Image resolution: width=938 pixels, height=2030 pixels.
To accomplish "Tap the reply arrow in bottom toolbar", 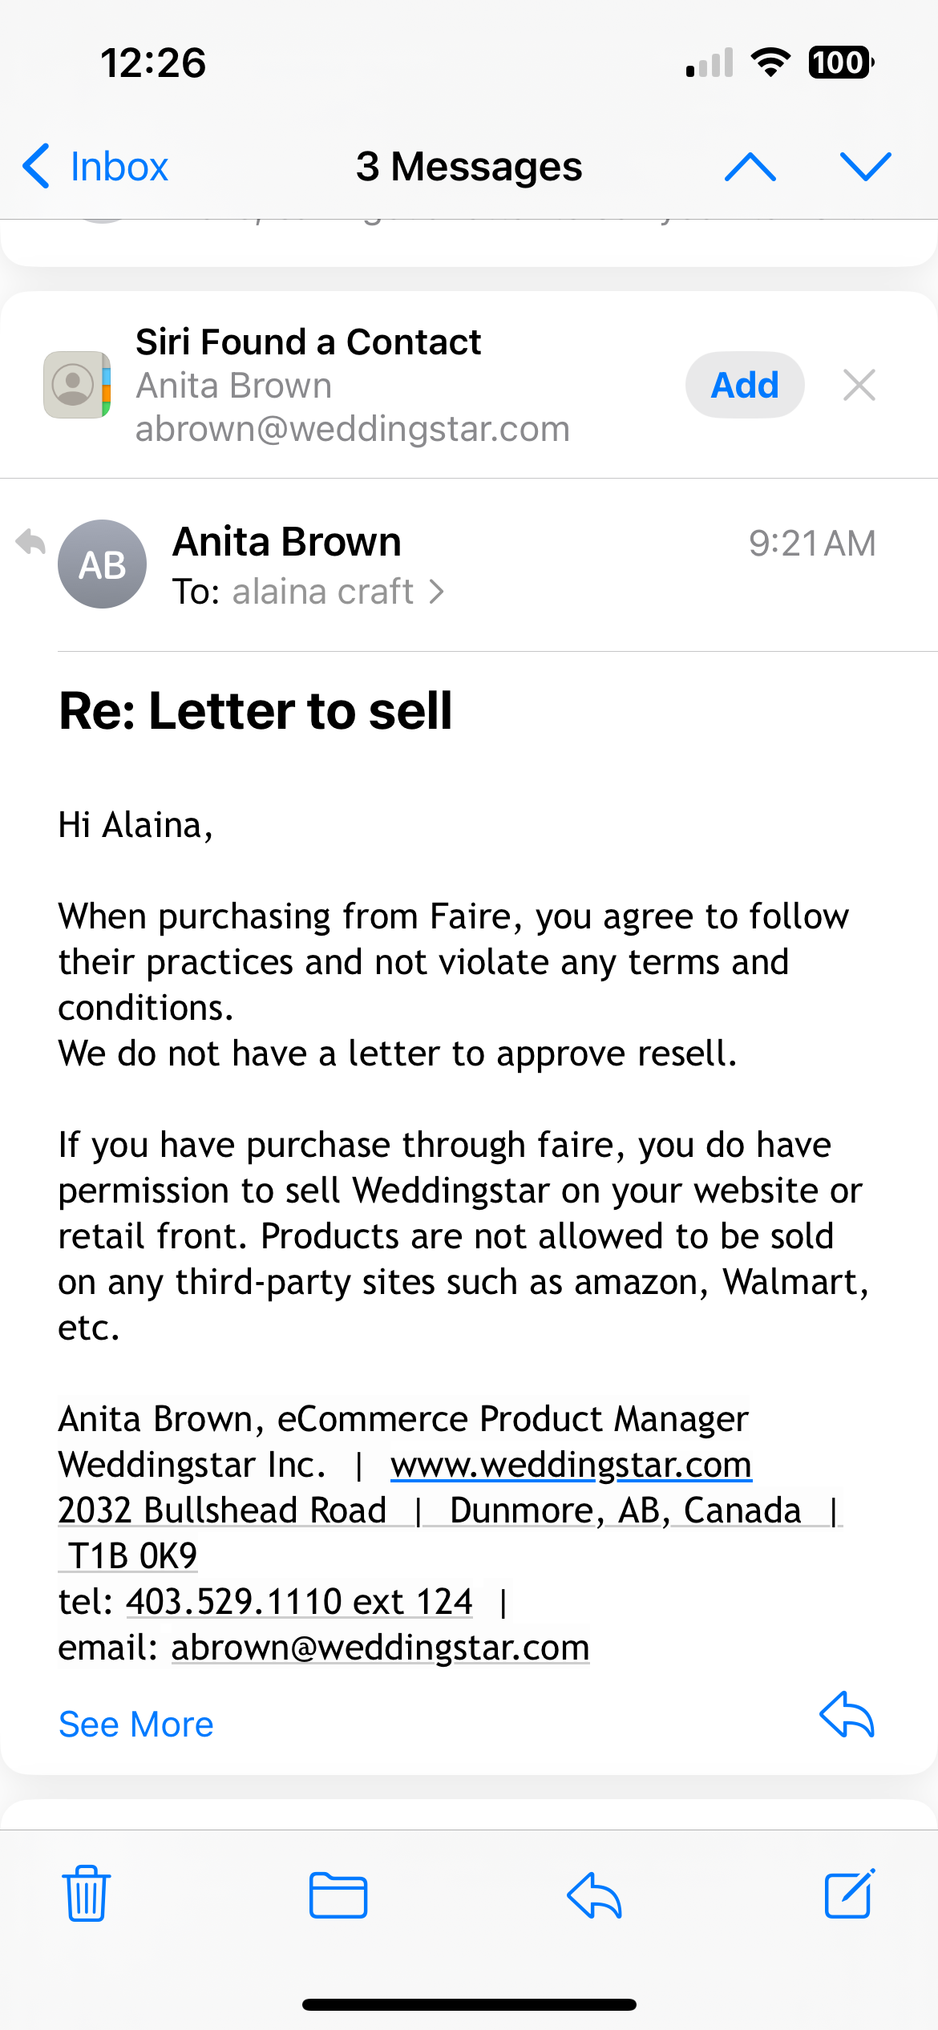I will [594, 1895].
